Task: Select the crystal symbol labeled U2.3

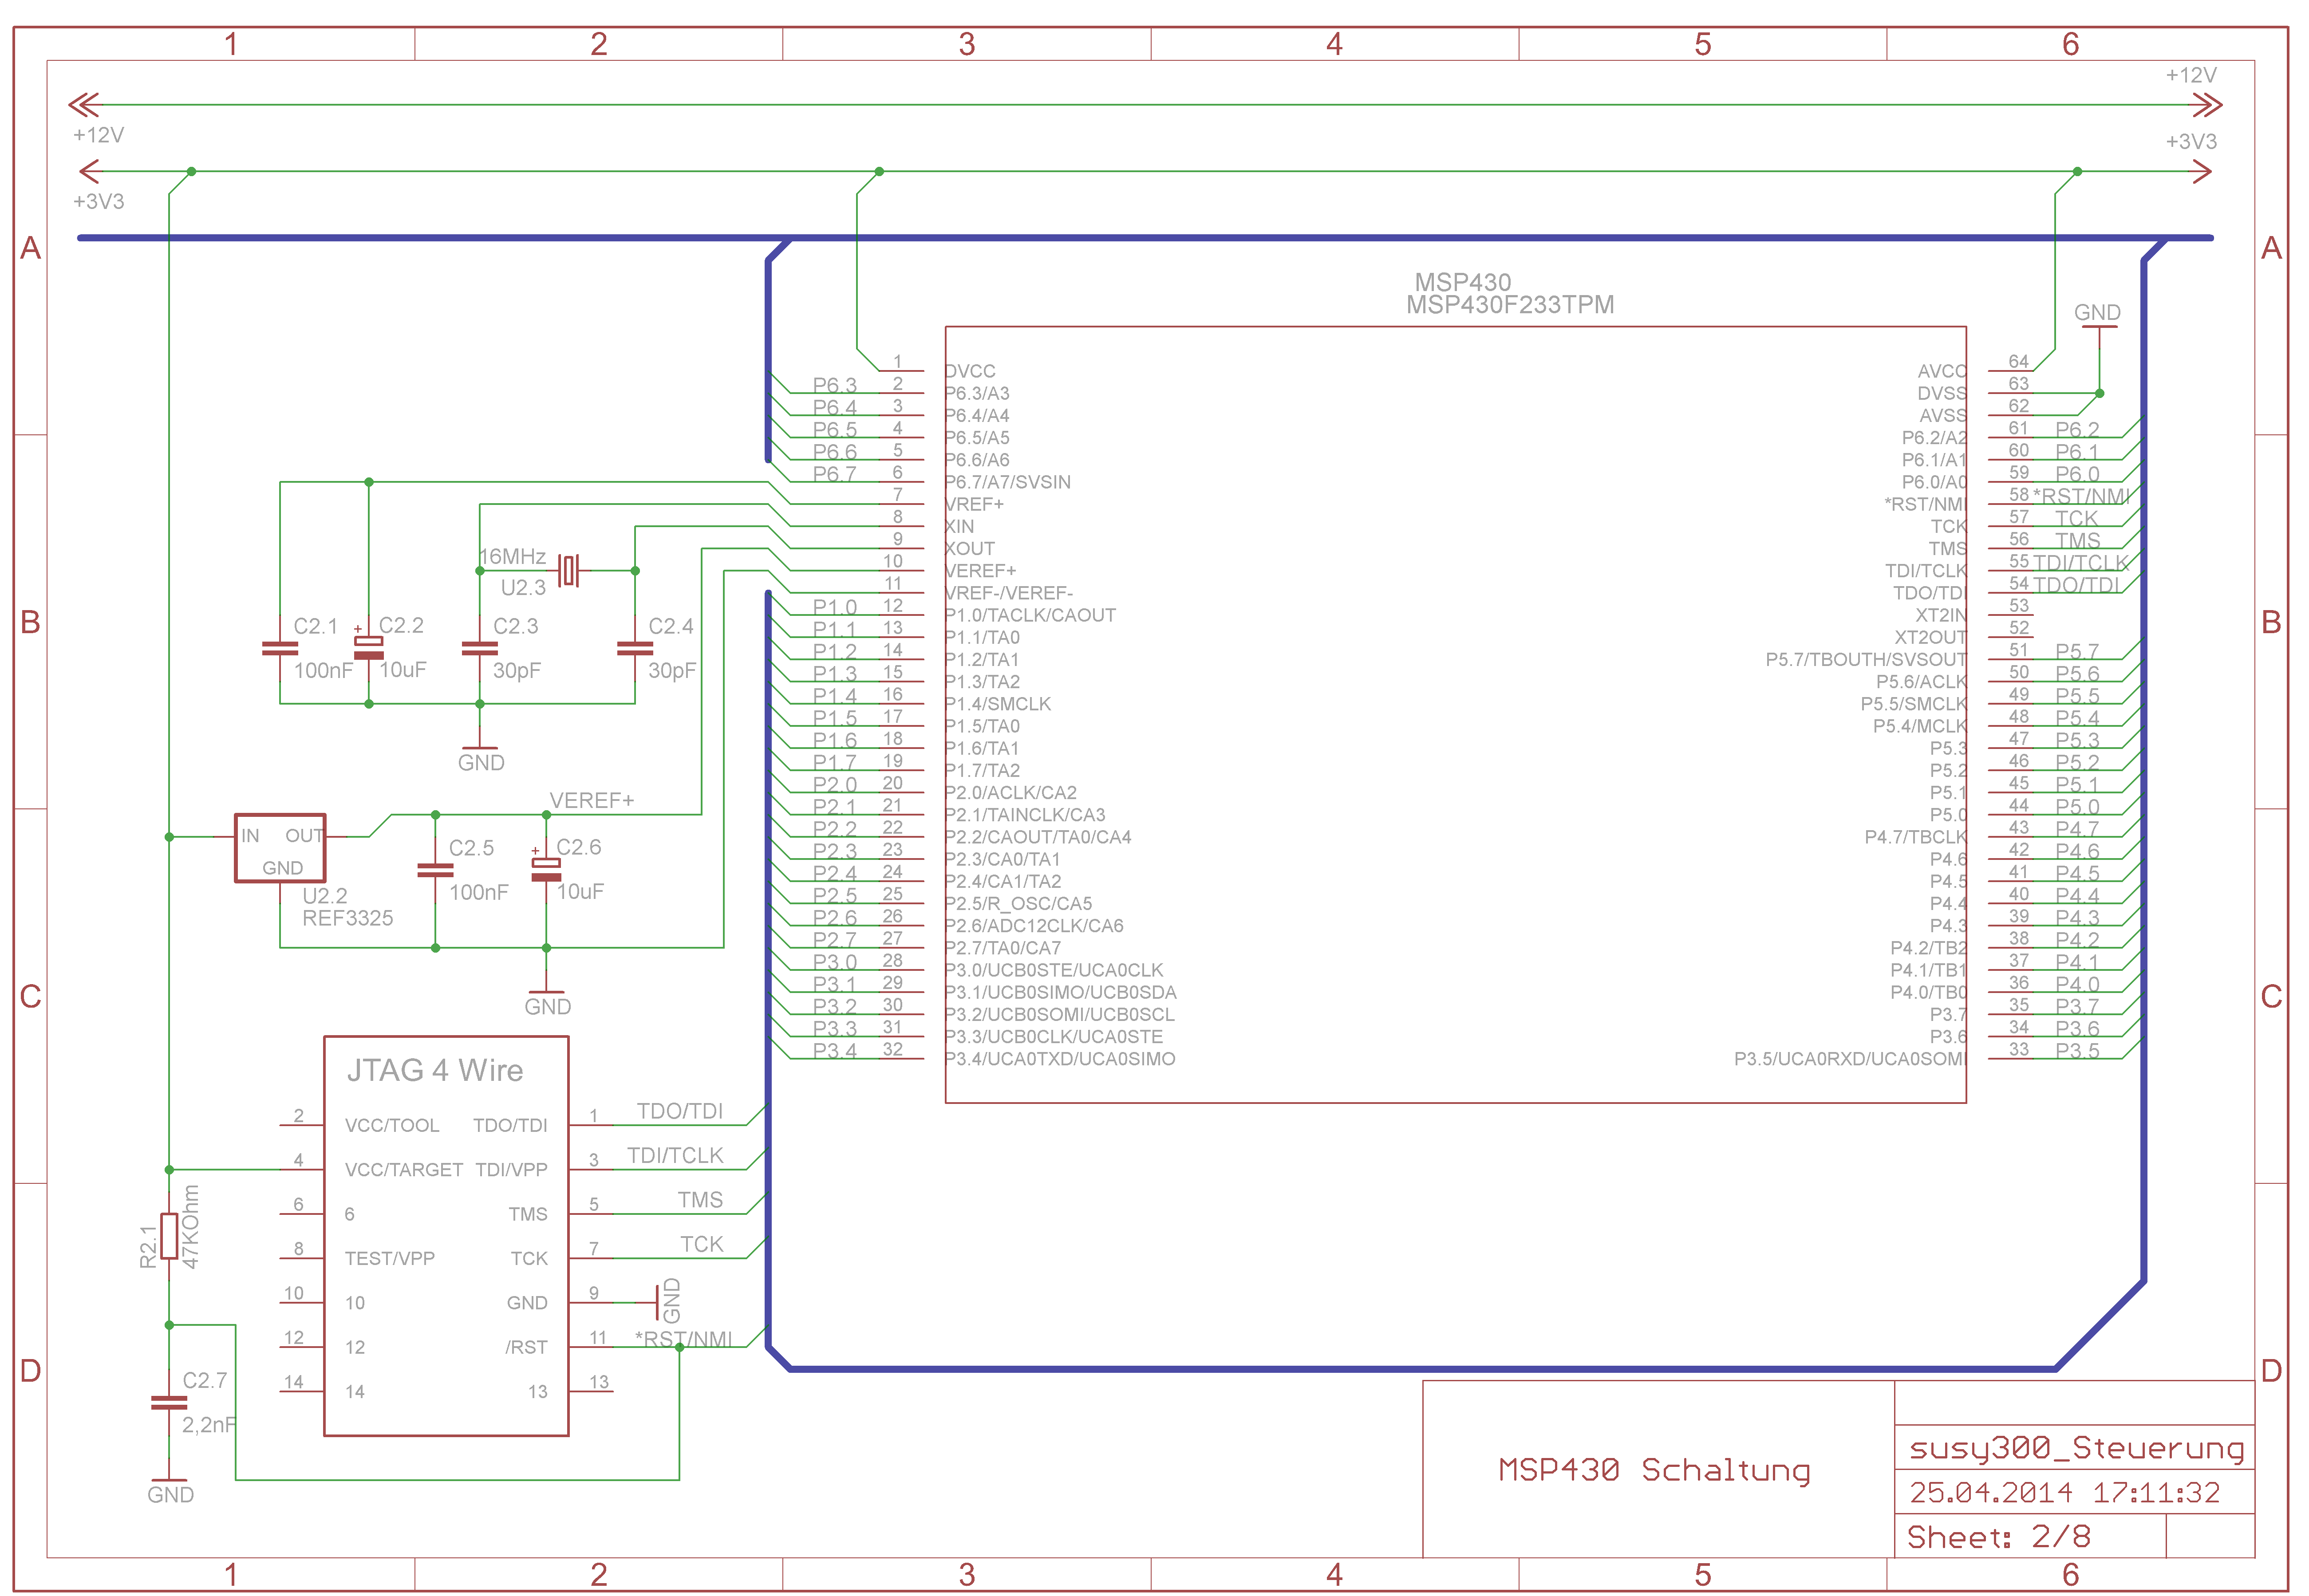Action: [569, 571]
